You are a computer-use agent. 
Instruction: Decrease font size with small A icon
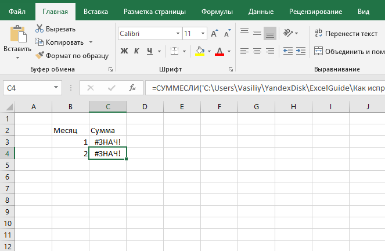coord(227,33)
